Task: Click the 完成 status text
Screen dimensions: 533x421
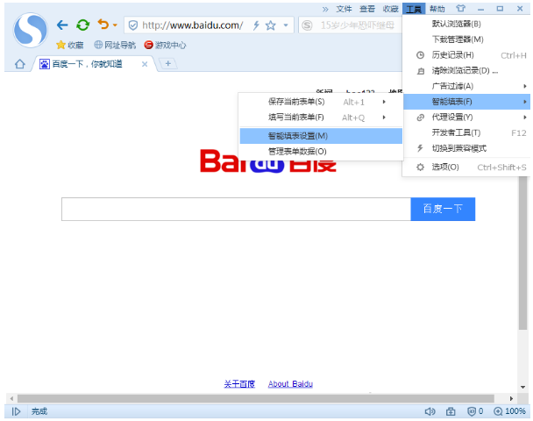Action: (39, 412)
